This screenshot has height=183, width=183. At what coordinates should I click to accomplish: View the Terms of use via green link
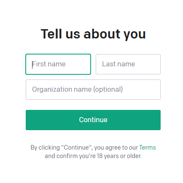tap(148, 147)
